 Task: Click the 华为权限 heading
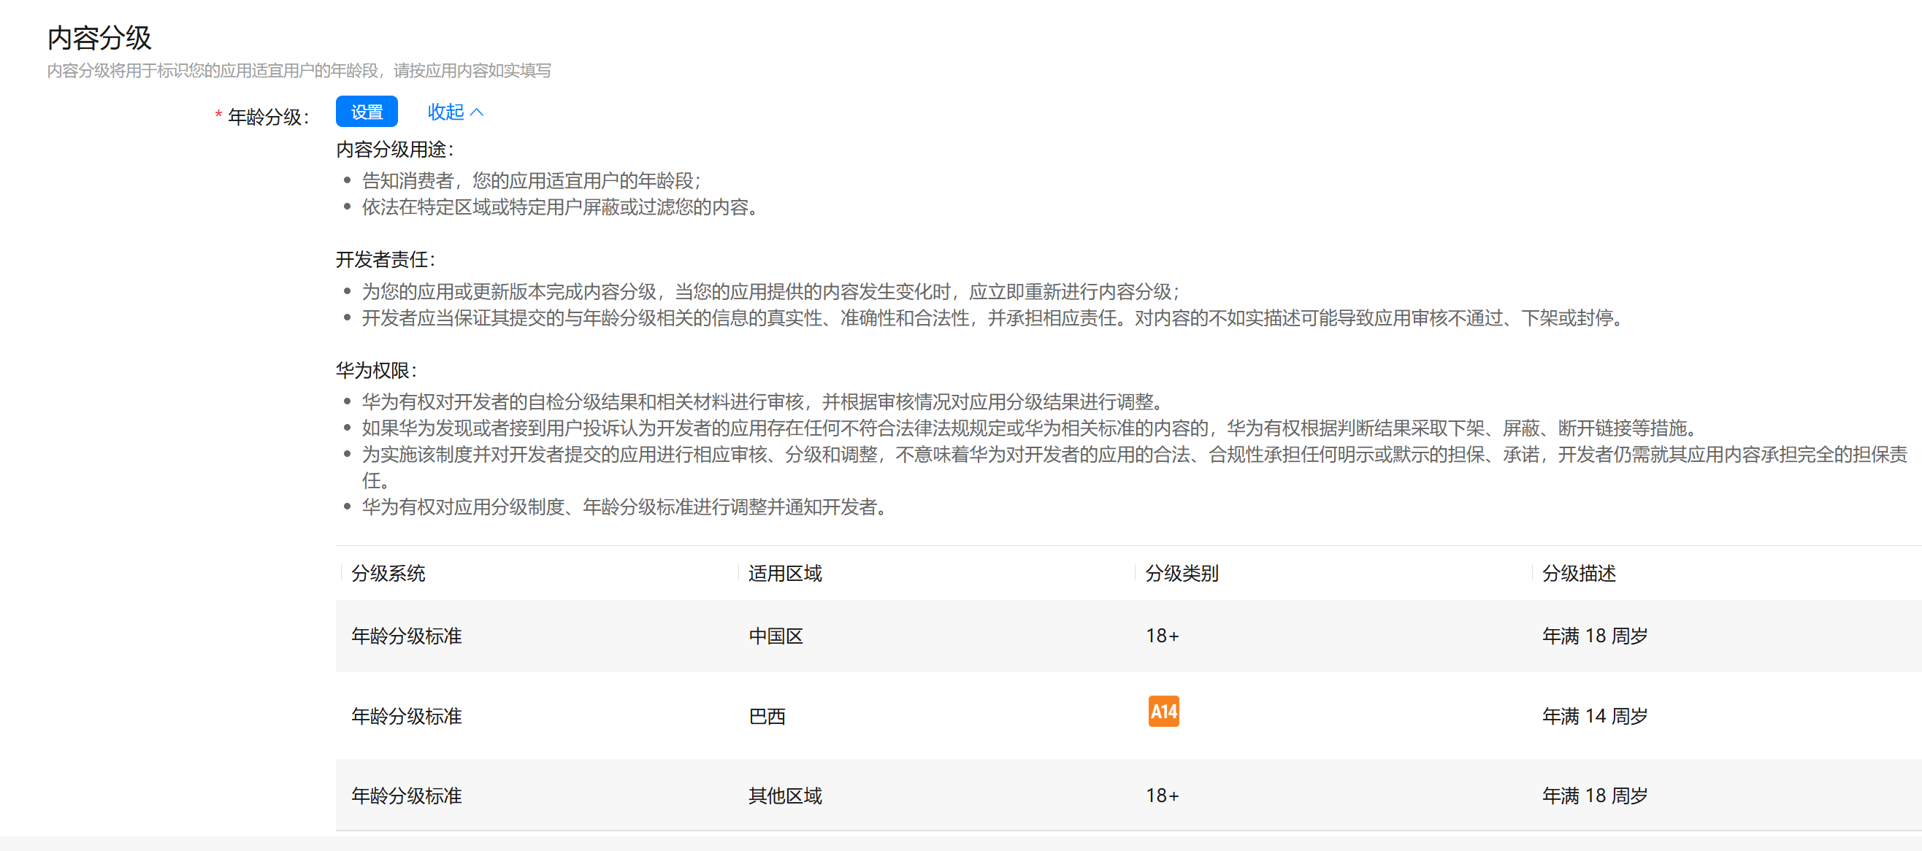376,370
